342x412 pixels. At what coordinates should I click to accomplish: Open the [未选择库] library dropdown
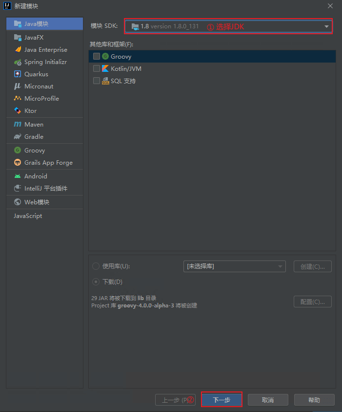[235, 266]
